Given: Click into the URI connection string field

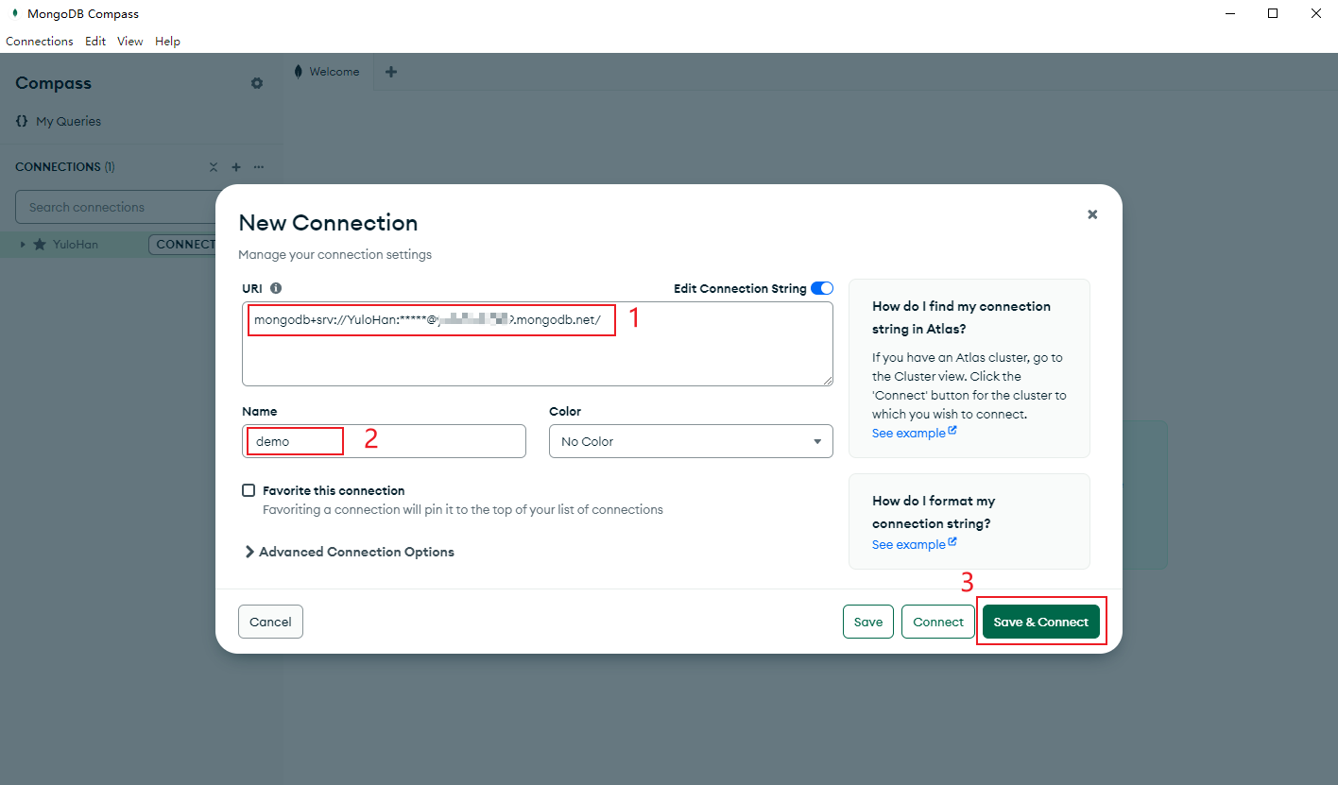Looking at the screenshot, I should coord(538,344).
